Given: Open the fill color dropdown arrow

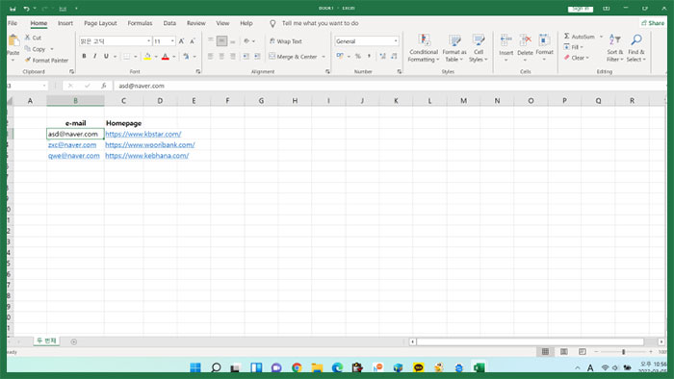Looking at the screenshot, I should click(x=156, y=57).
